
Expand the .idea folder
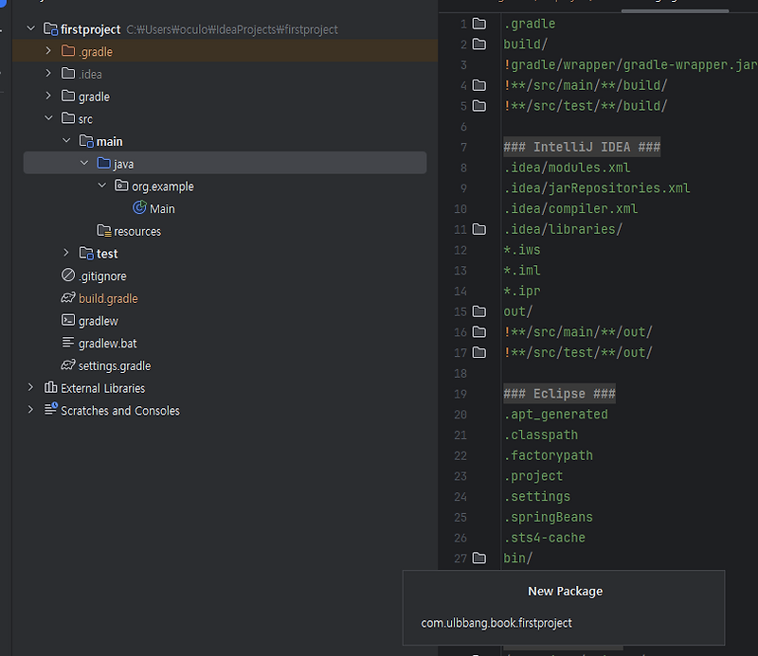pyautogui.click(x=49, y=74)
